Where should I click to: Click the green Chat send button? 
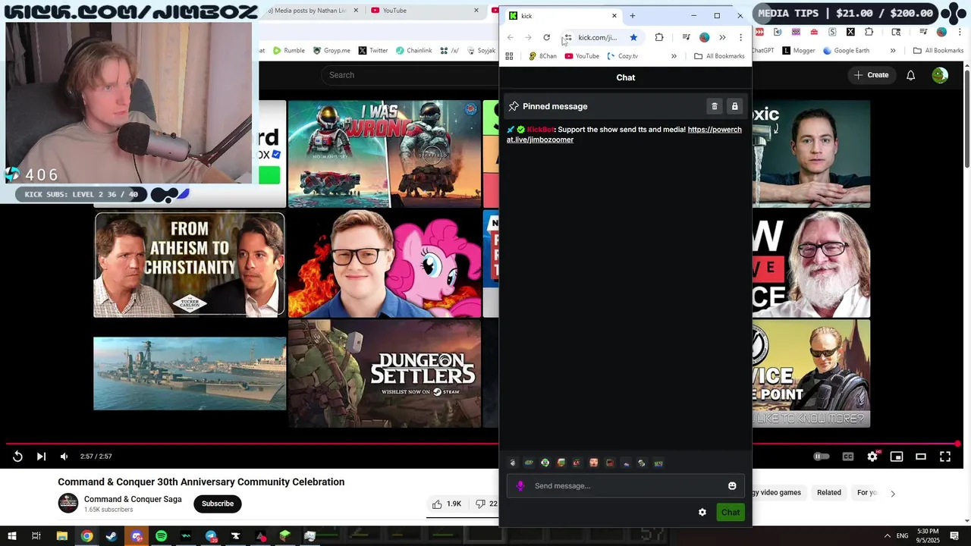(x=731, y=513)
